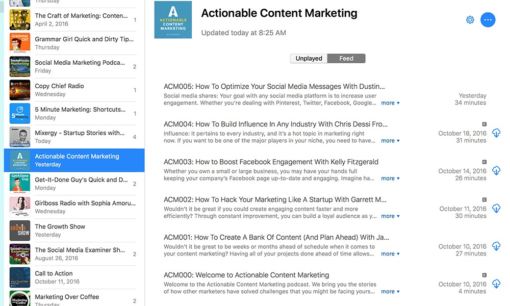Screen dimensions: 510x306
Task: Select 'The Craft of Marketing: Conten...' podcast title
Action: point(81,16)
